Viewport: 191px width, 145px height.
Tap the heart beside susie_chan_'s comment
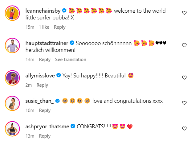pyautogui.click(x=184, y=103)
